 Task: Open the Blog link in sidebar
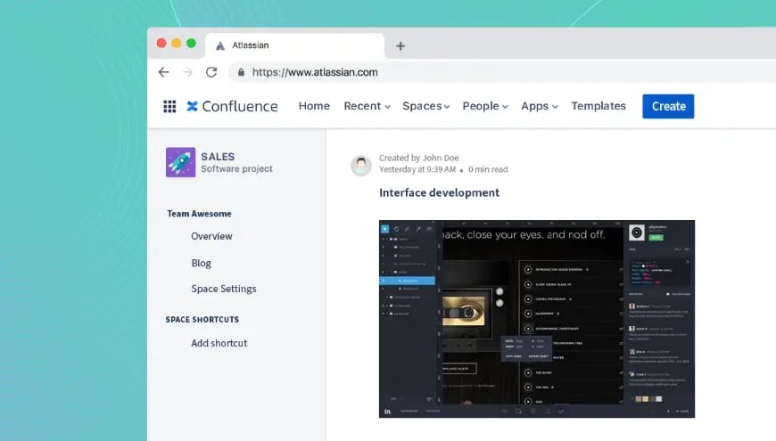(x=202, y=263)
